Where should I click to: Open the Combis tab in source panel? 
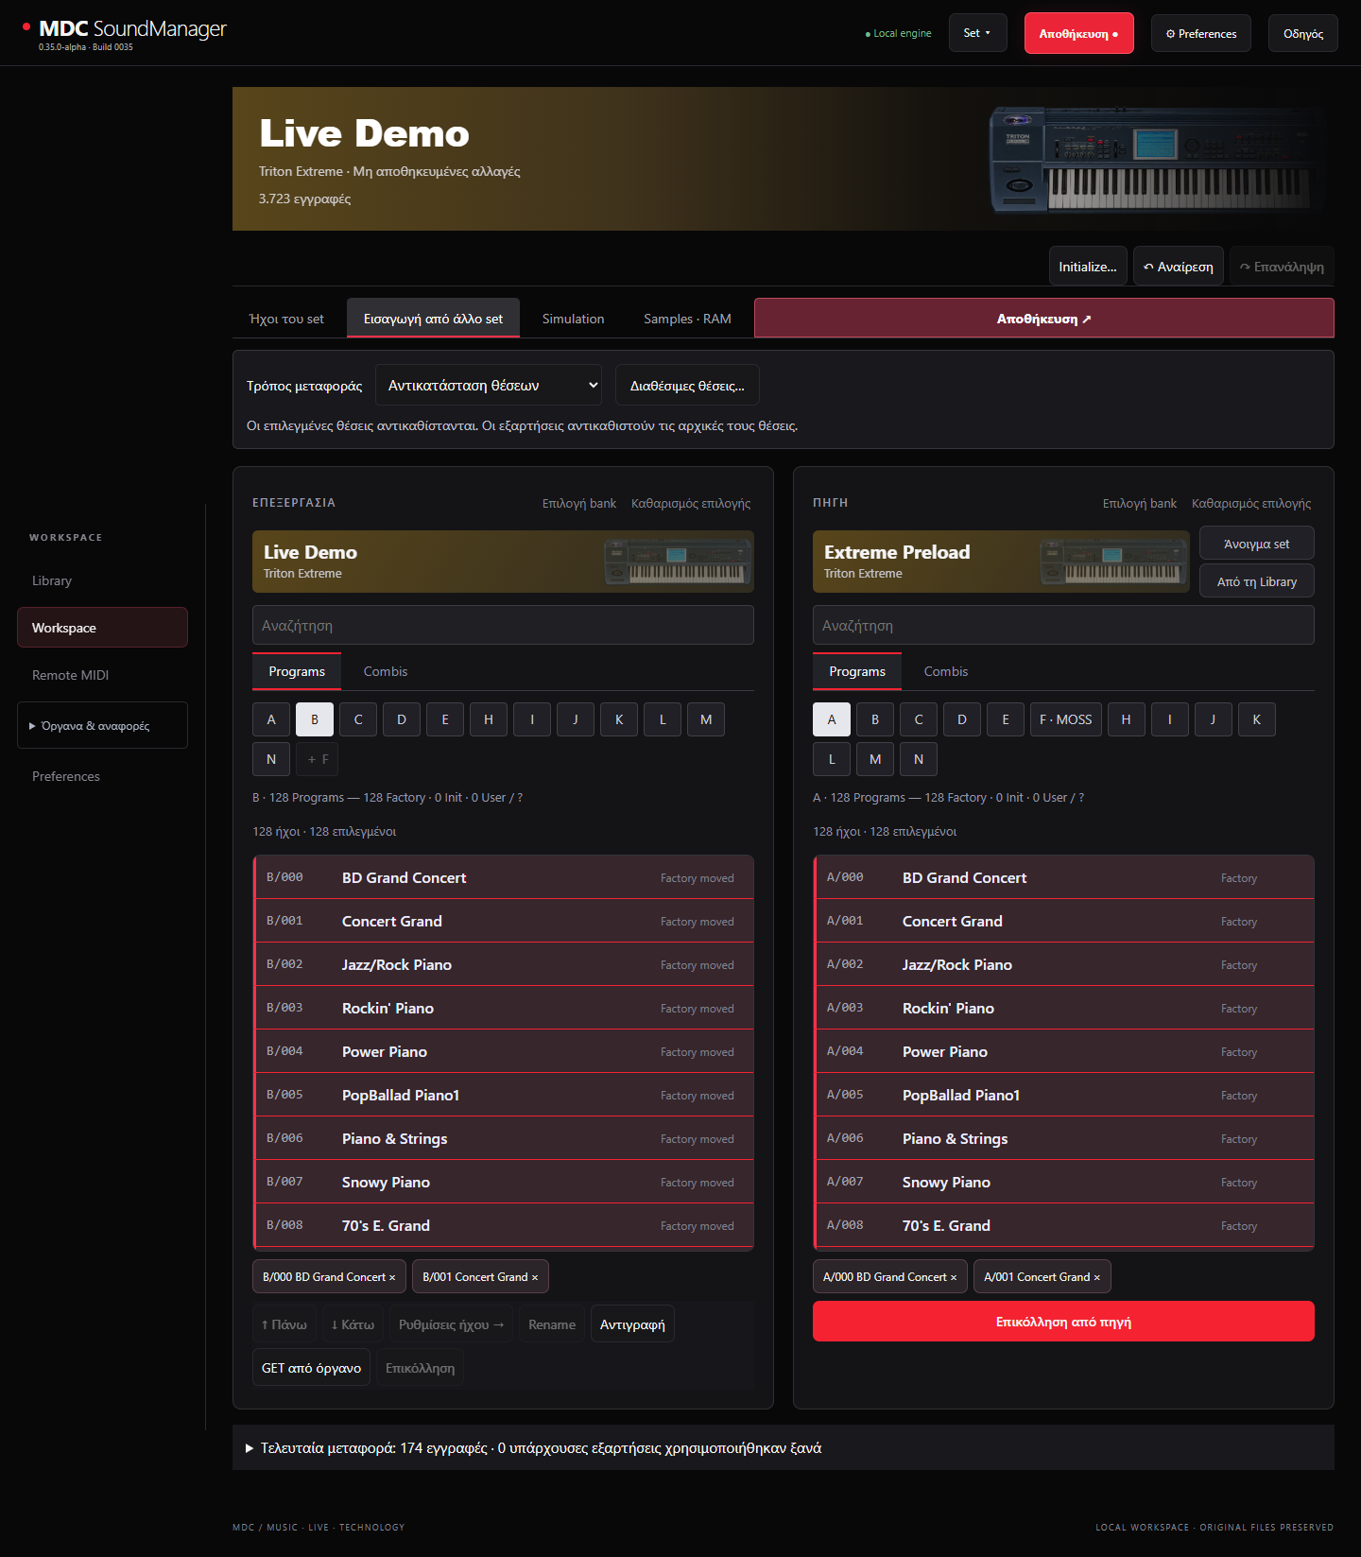(946, 671)
